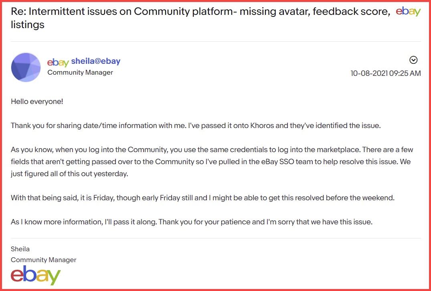
Task: Click the sentence starting 'With that being said'
Action: point(202,198)
